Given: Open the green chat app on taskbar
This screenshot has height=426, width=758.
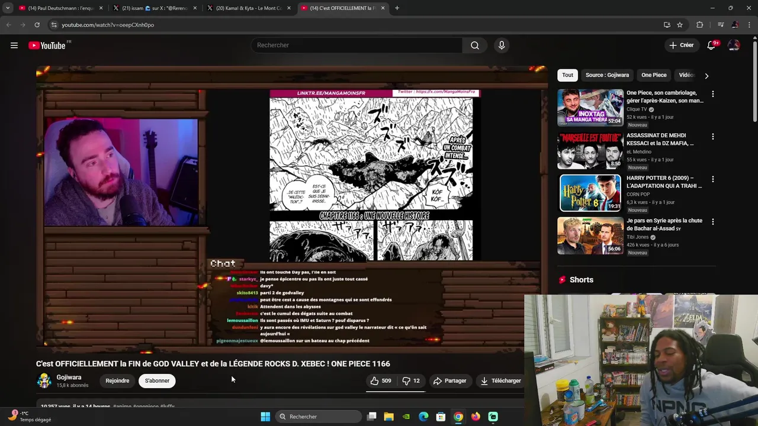Looking at the screenshot, I should tap(493, 417).
